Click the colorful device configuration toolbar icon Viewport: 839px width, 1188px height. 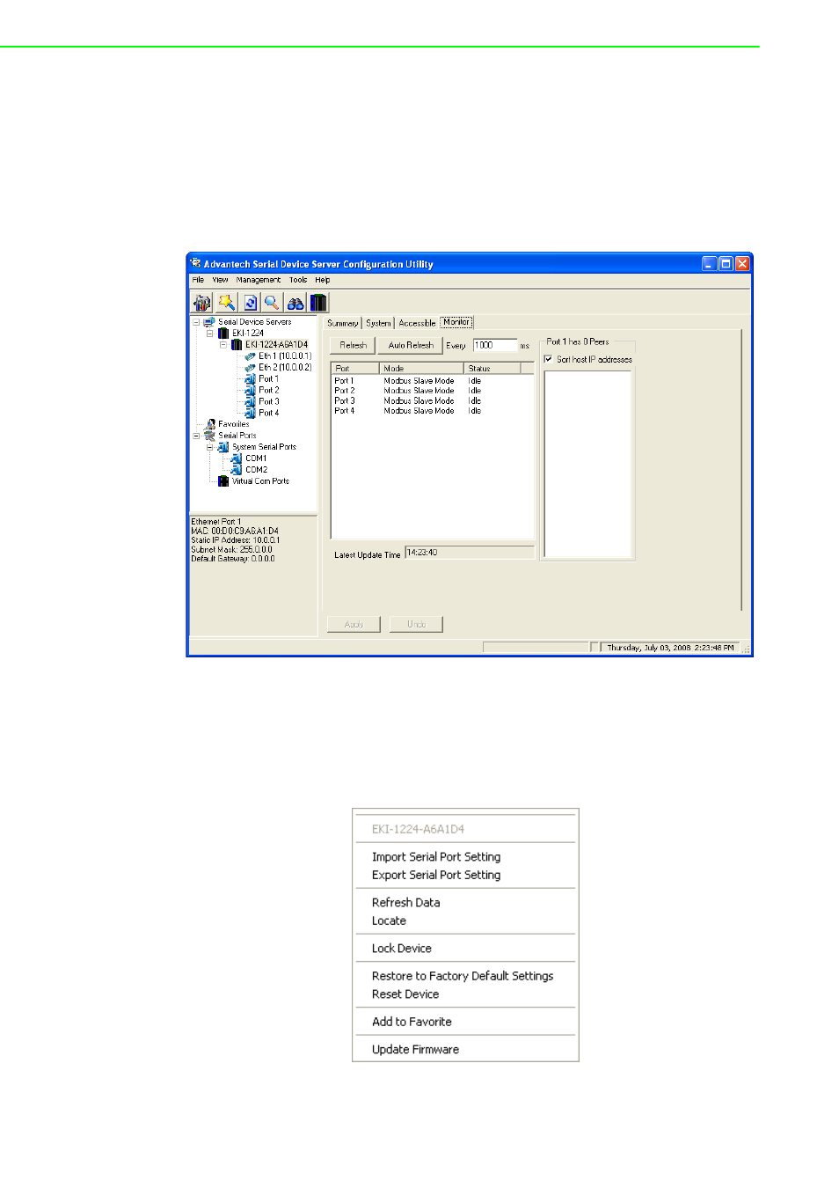pyautogui.click(x=202, y=303)
